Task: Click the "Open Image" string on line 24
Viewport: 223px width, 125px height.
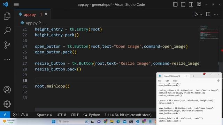Action: 128,46
